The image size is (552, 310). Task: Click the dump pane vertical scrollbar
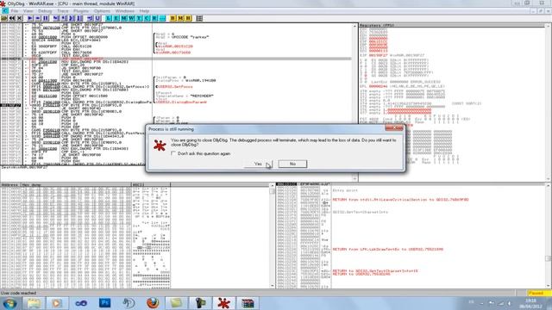272,235
